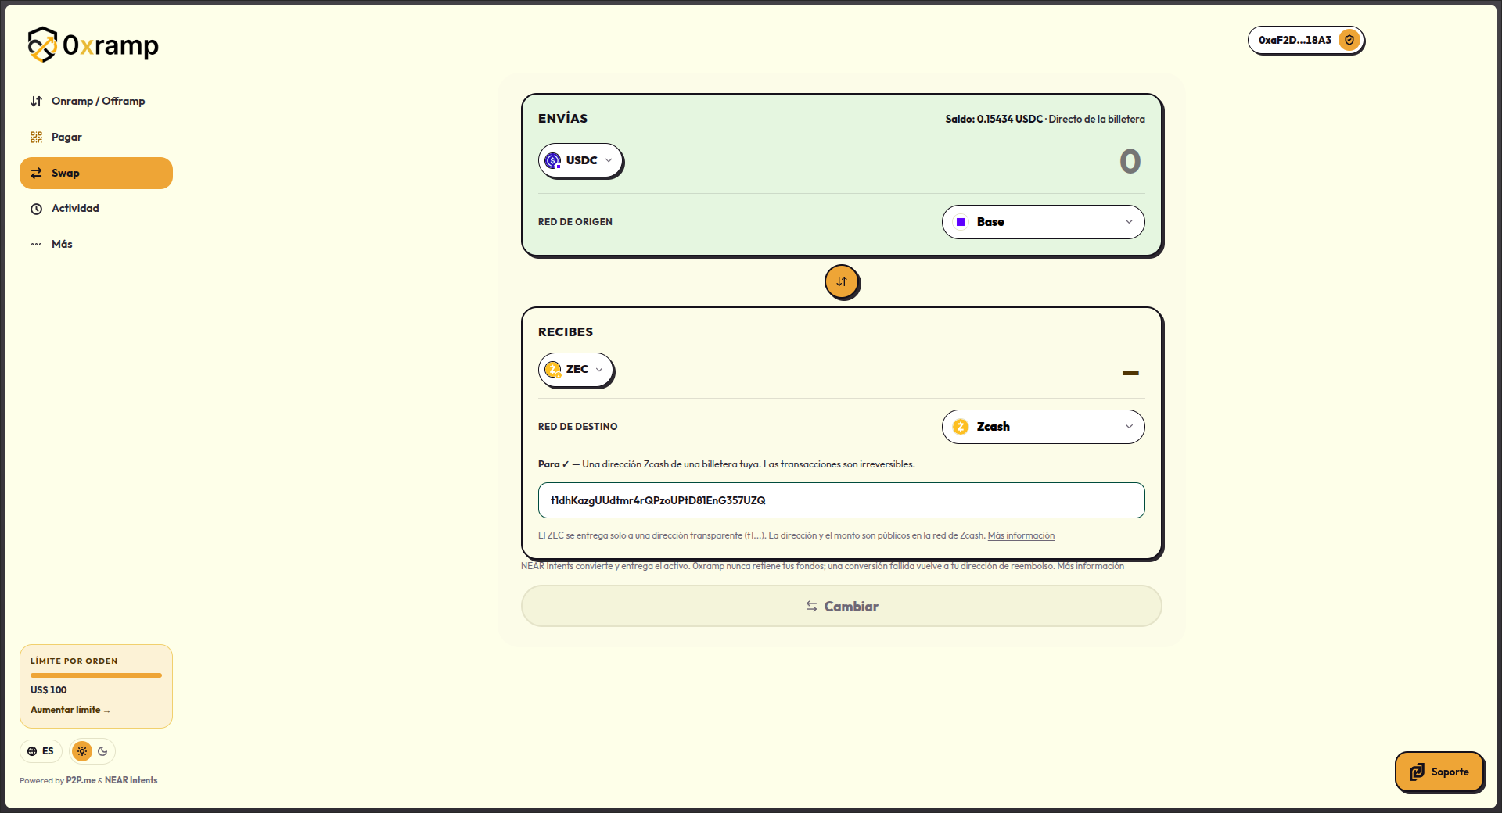Screen dimensions: 1502x813
Task: Click the order limit progress bar
Action: [x=96, y=675]
